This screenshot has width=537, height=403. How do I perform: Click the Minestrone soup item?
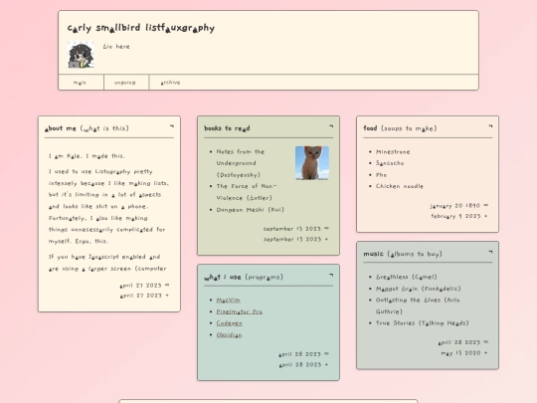pyautogui.click(x=393, y=151)
